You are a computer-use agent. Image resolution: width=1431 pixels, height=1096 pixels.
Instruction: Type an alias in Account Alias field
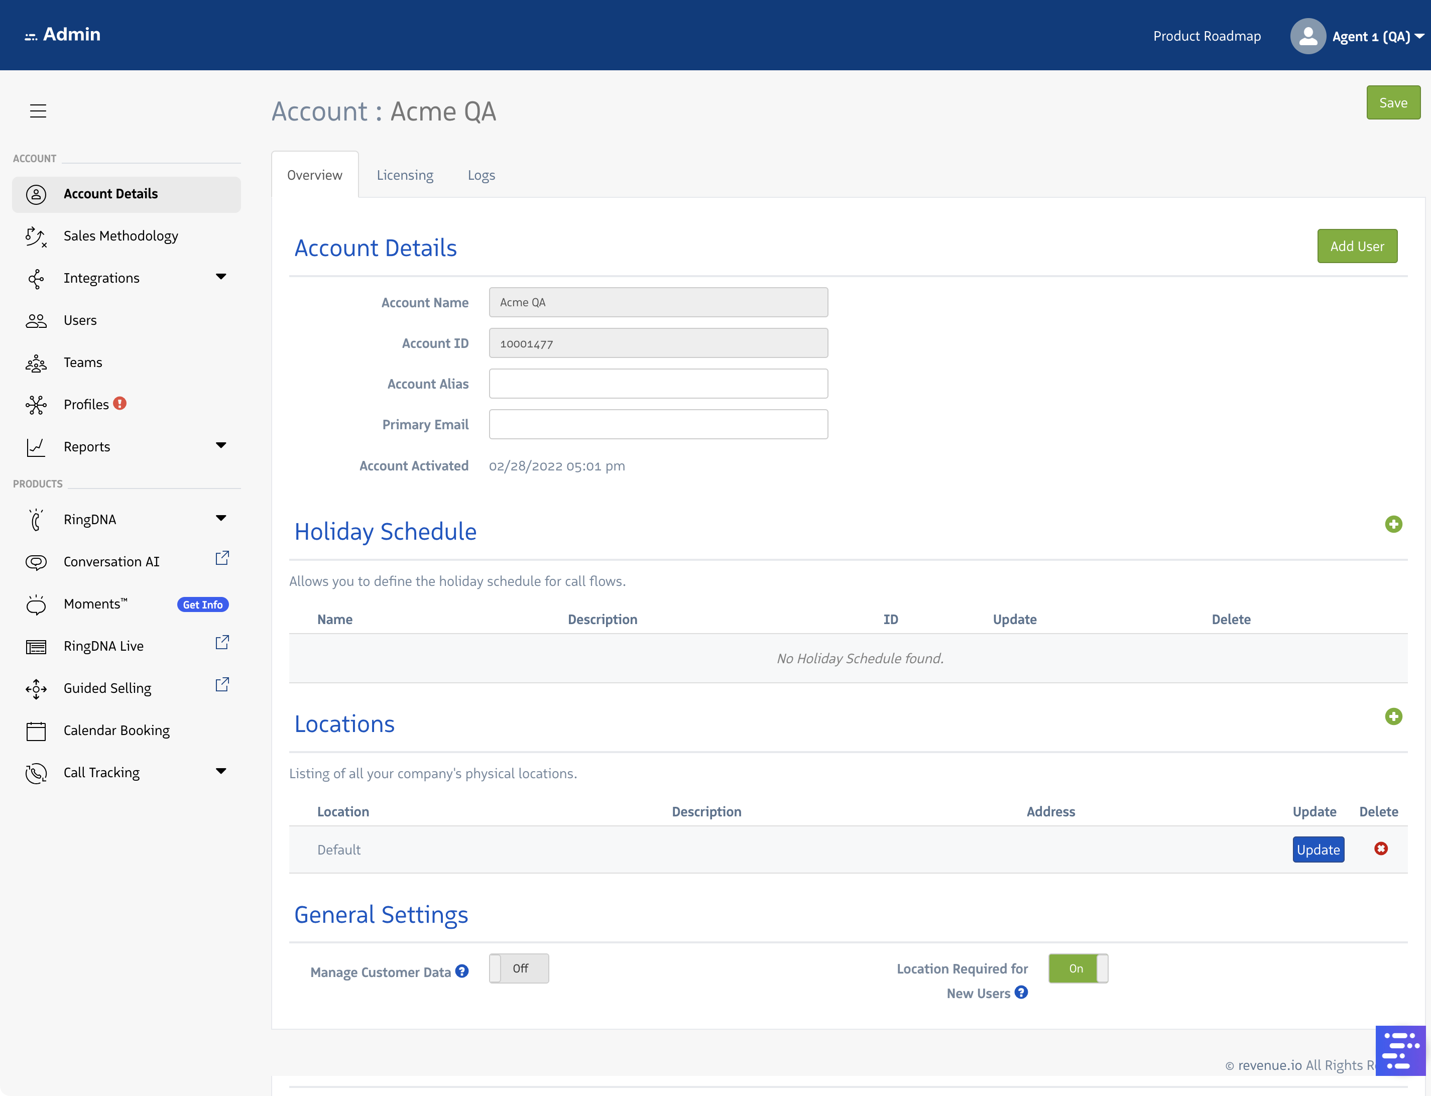[x=658, y=384]
